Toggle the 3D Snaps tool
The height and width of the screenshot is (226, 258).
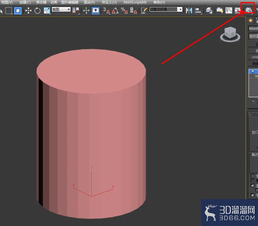coord(106,11)
